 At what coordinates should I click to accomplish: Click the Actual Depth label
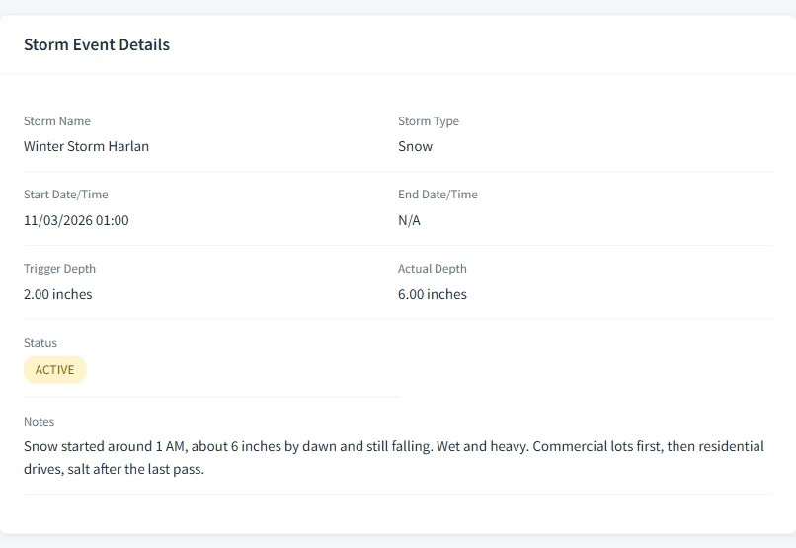click(432, 269)
